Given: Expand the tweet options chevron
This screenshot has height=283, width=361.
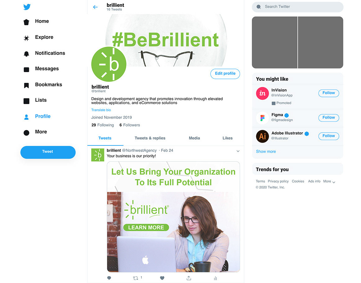Looking at the screenshot, I should 238,151.
